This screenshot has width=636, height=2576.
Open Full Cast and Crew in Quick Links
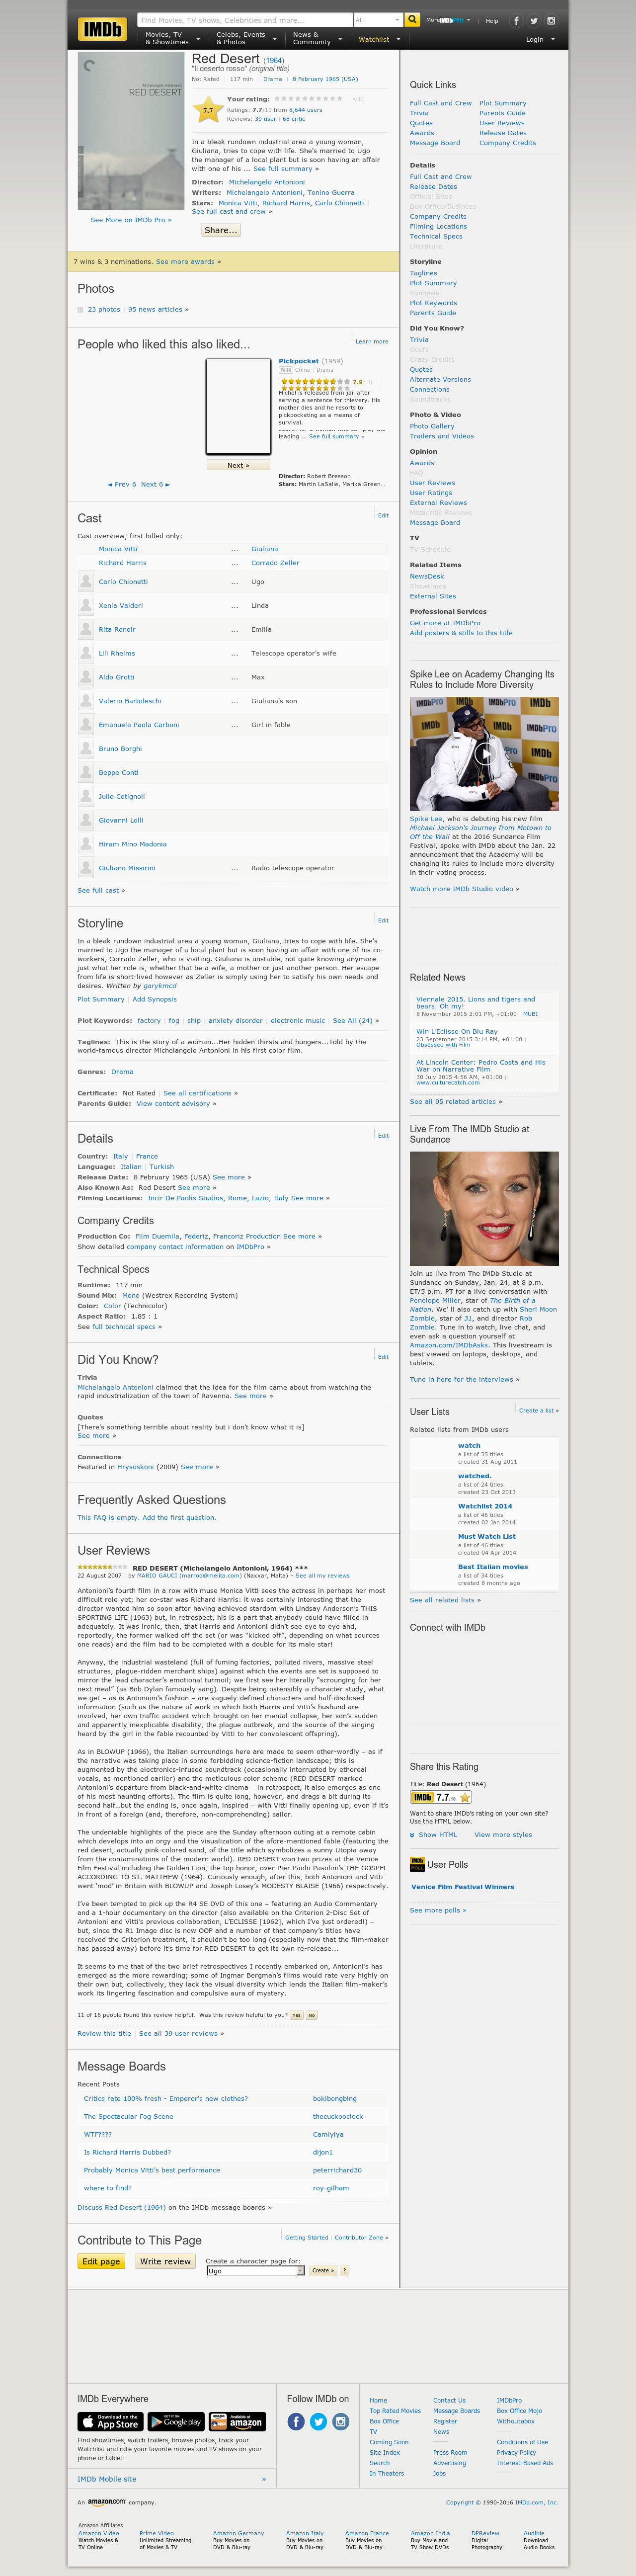pos(440,103)
